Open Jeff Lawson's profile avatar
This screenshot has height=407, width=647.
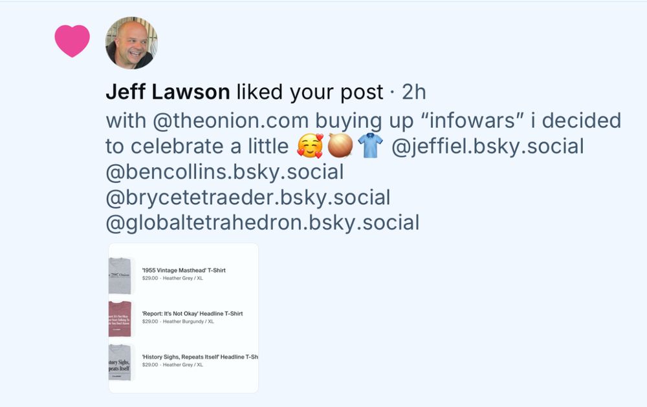[x=131, y=43]
